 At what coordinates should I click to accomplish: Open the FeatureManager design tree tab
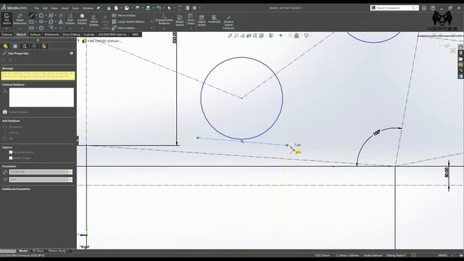coord(5,46)
